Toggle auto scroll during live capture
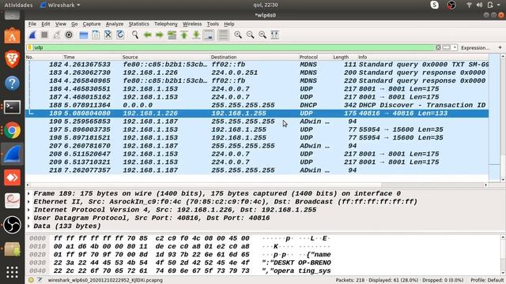 point(209,35)
